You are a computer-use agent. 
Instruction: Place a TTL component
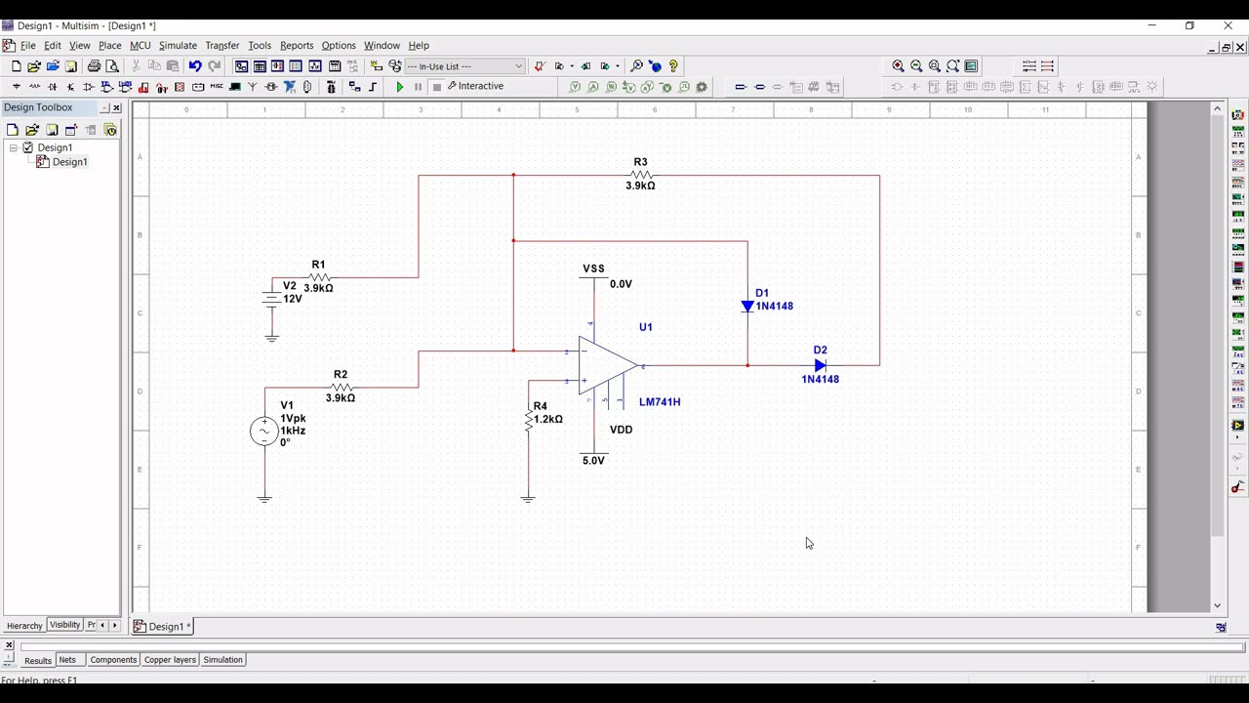tap(106, 87)
